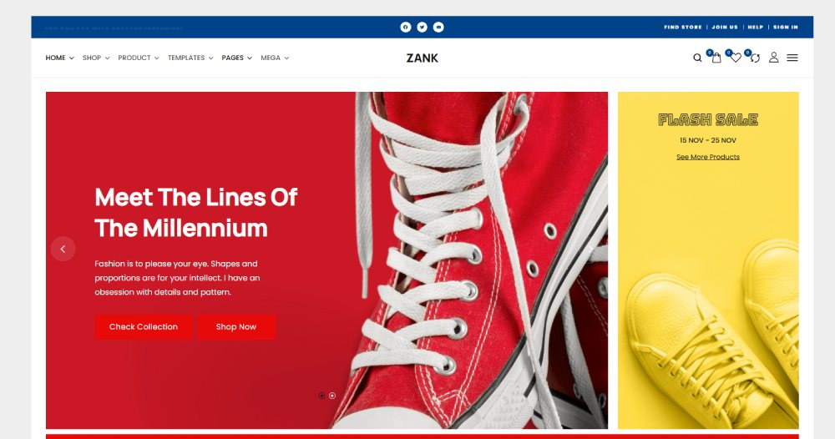This screenshot has width=835, height=439.
Task: Open the search magnifier icon
Action: tap(697, 58)
